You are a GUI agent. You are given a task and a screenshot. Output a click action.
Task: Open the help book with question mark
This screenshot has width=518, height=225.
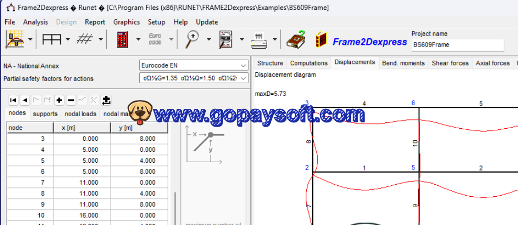296,39
